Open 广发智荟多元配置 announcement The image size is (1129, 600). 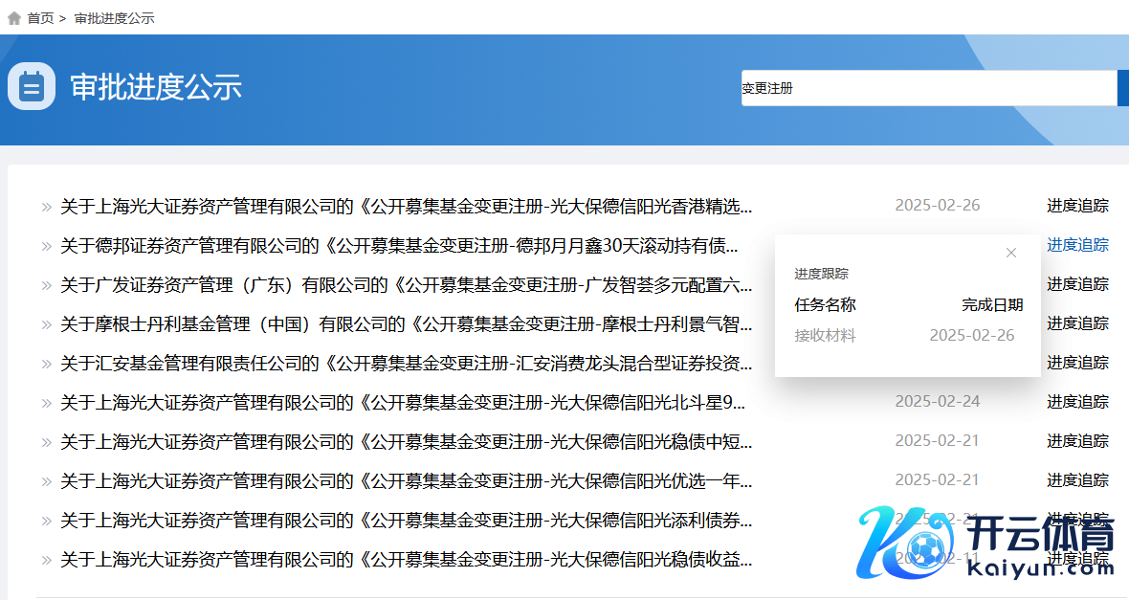tap(406, 284)
